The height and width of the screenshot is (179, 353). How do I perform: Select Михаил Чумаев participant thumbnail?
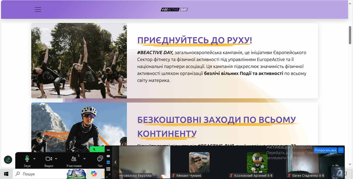coord(199,162)
